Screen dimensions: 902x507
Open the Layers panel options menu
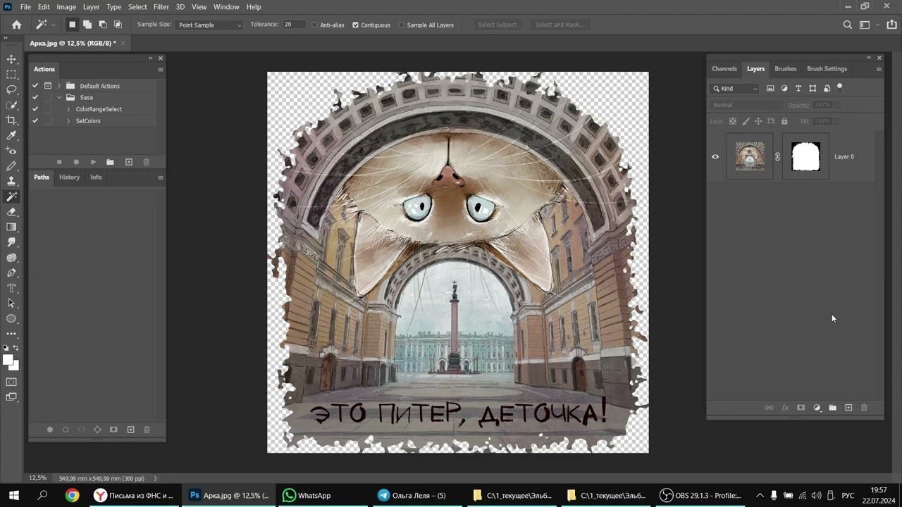(x=879, y=69)
